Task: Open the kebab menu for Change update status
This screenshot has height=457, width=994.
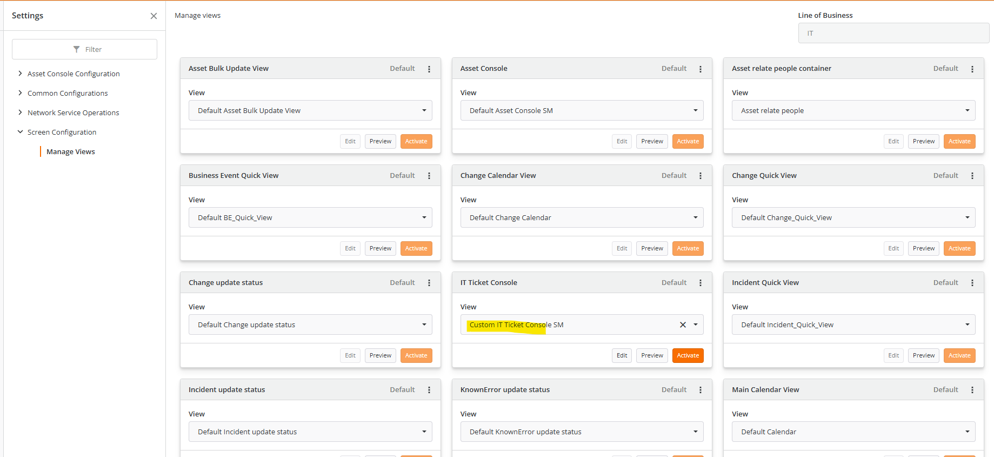Action: tap(429, 283)
